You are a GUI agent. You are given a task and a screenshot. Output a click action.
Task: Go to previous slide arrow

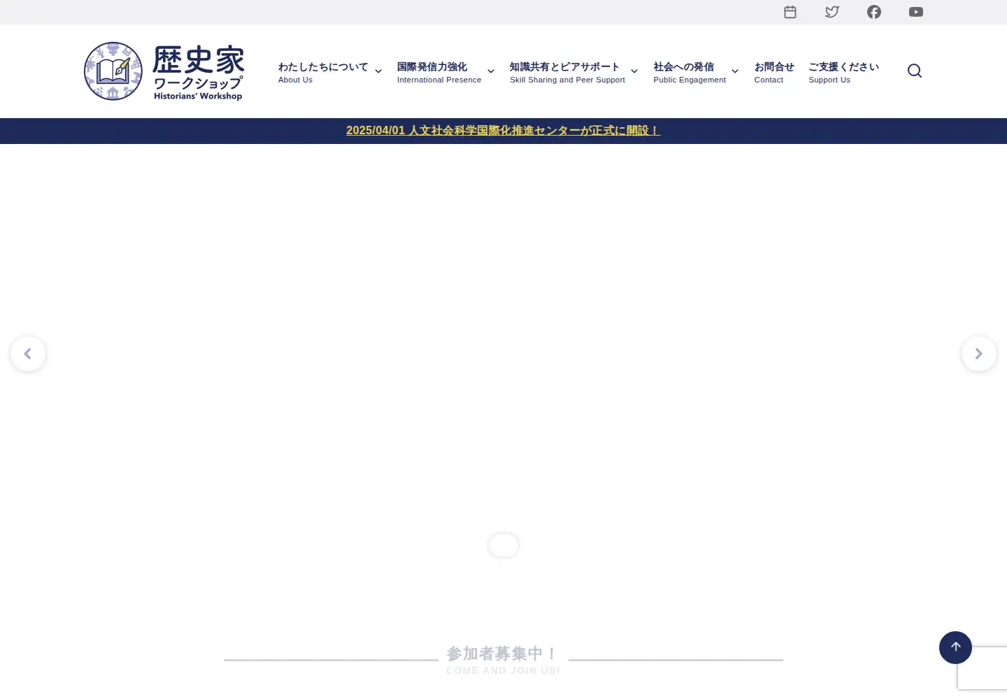(x=28, y=354)
